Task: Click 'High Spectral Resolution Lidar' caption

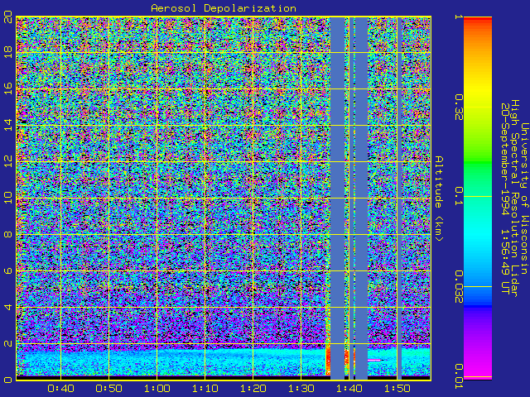Action: (514, 198)
